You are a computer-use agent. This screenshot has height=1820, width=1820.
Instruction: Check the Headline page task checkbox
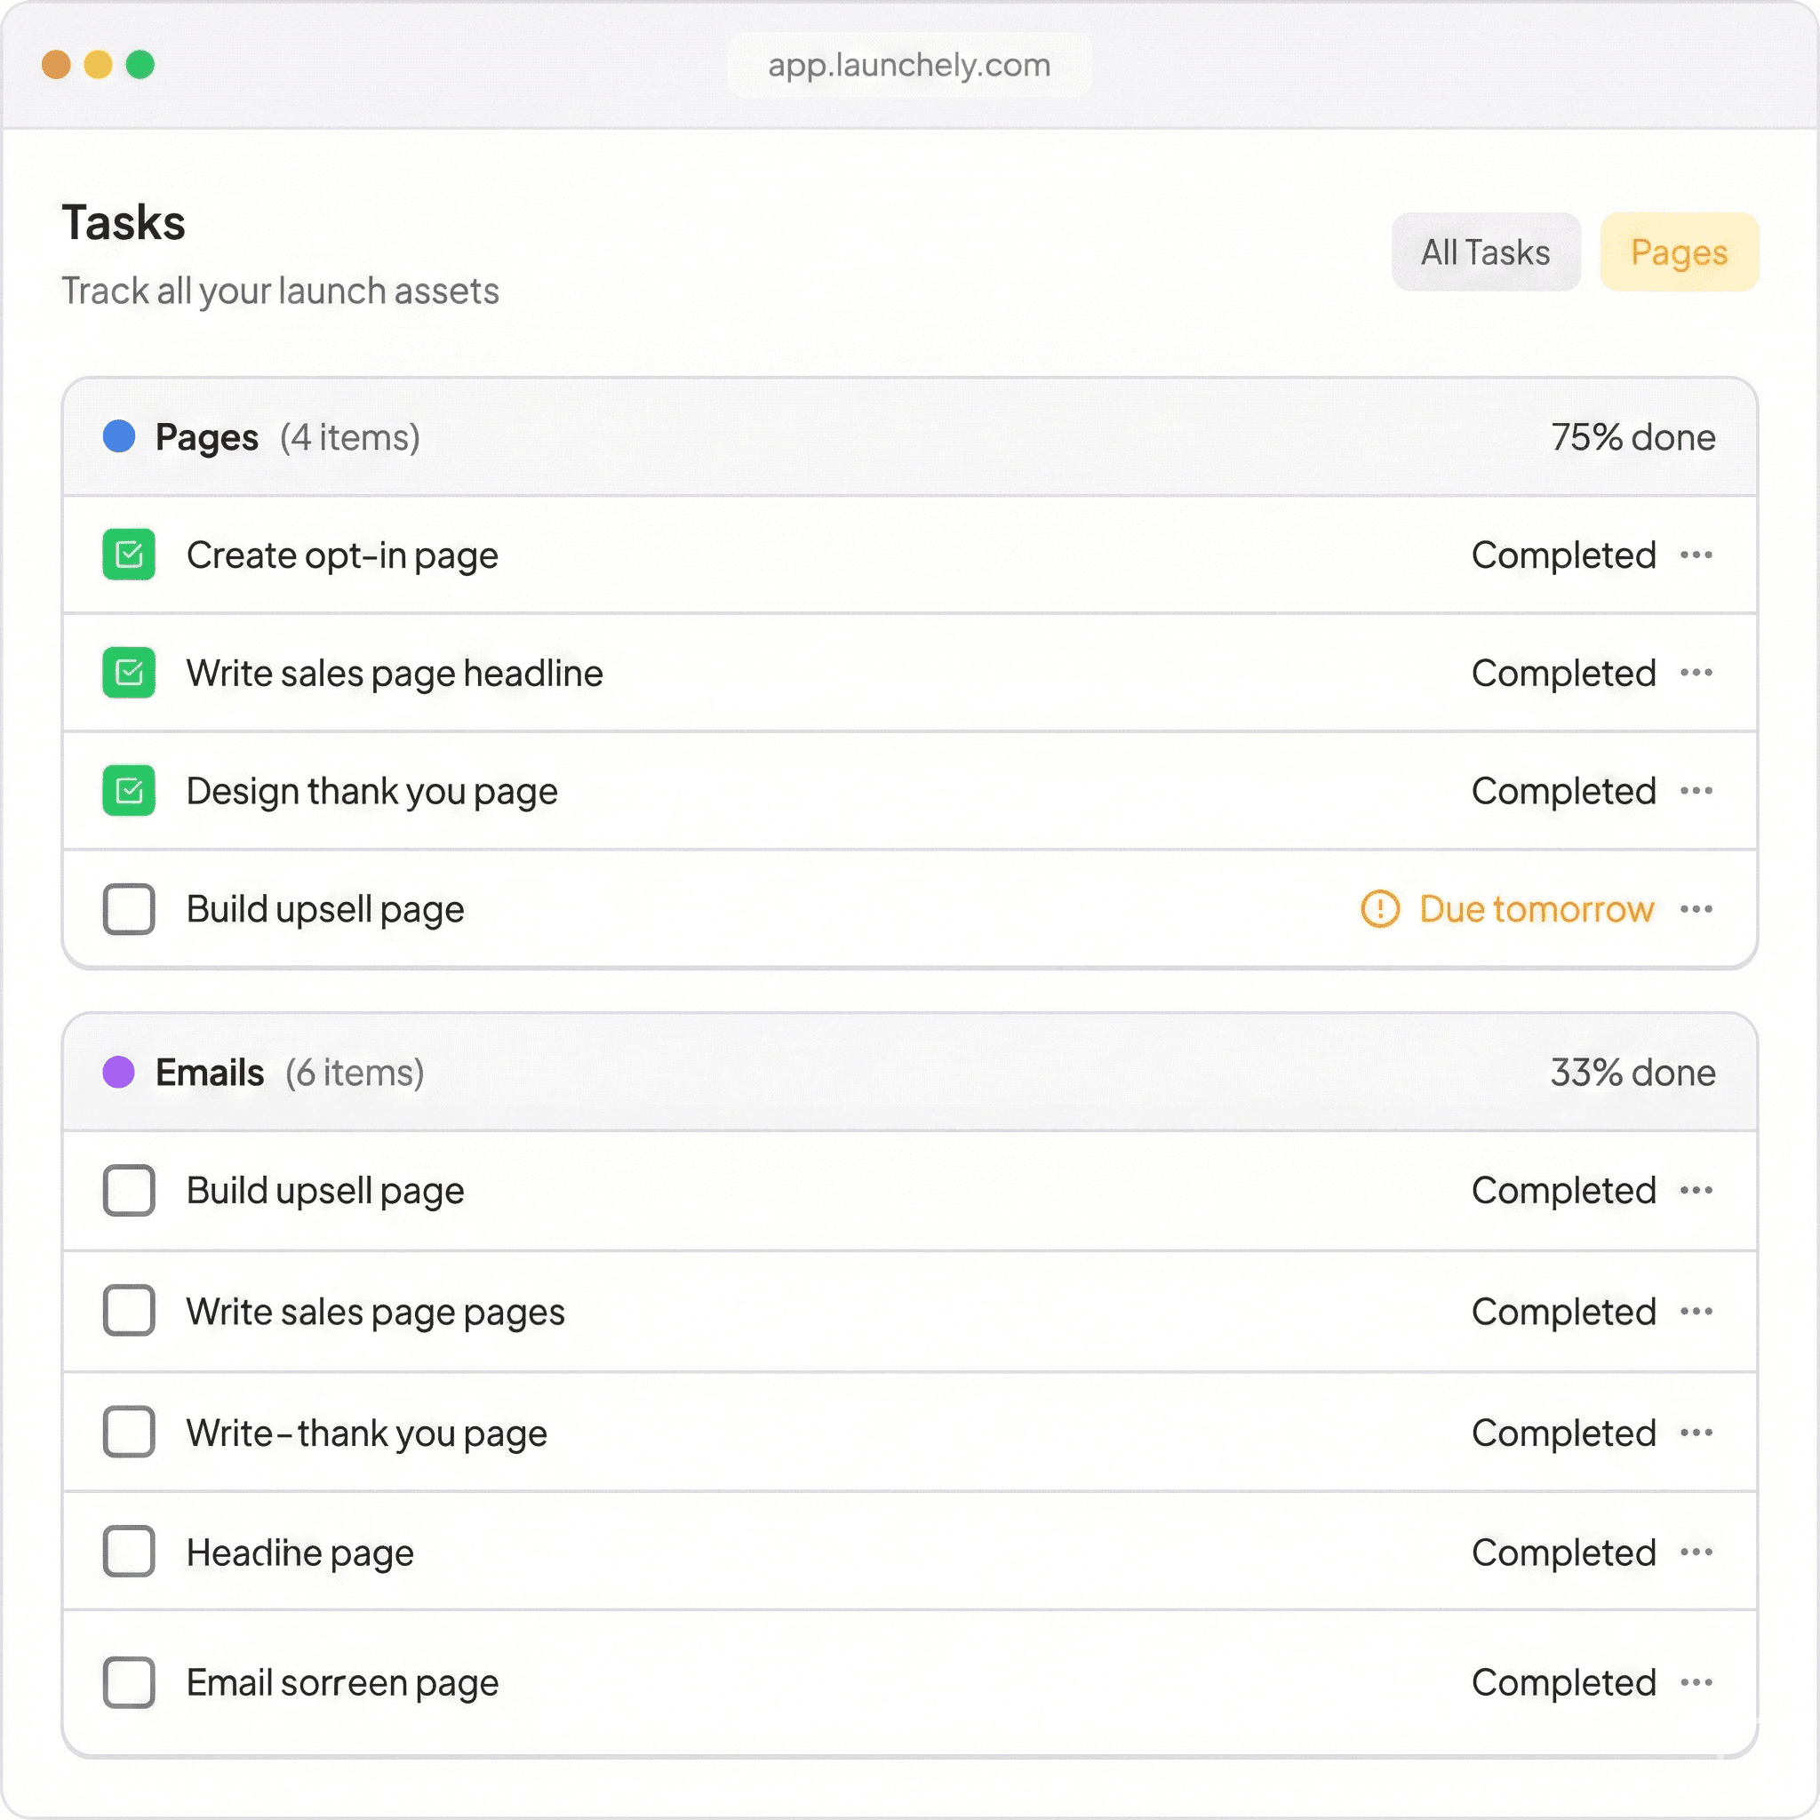(129, 1552)
